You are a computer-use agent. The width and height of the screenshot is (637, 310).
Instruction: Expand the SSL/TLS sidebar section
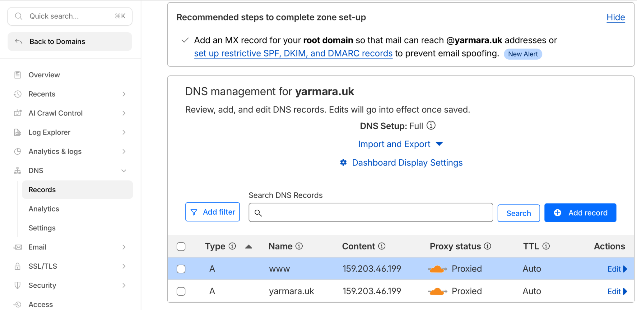[x=124, y=266]
